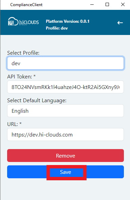Click the URL label
Screen dimensions: 130x200
coord(13,124)
